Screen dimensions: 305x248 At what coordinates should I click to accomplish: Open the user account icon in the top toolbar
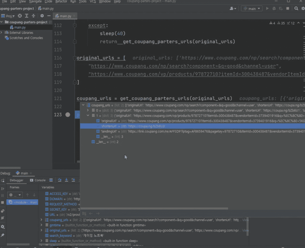pos(233,9)
